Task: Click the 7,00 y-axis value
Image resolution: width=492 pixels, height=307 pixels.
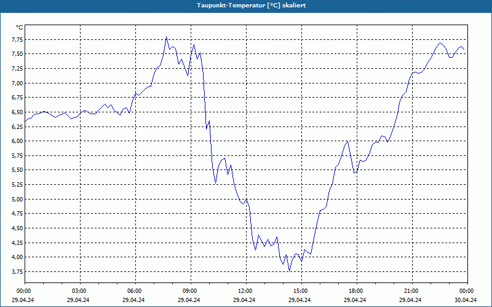Action: [x=18, y=83]
